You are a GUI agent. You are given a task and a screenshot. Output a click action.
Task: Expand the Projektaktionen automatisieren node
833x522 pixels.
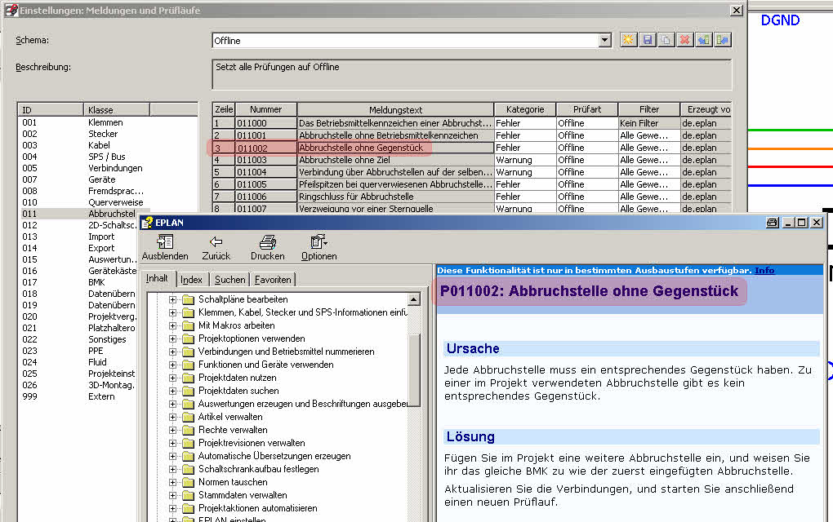(x=172, y=508)
